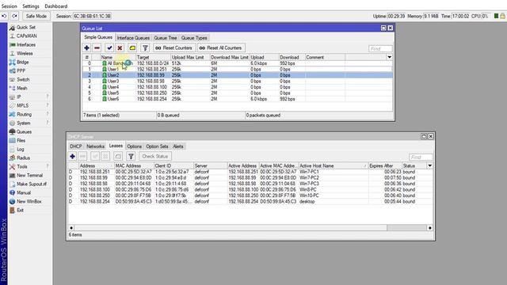
Task: Switch to Networks tab
Action: coord(95,146)
